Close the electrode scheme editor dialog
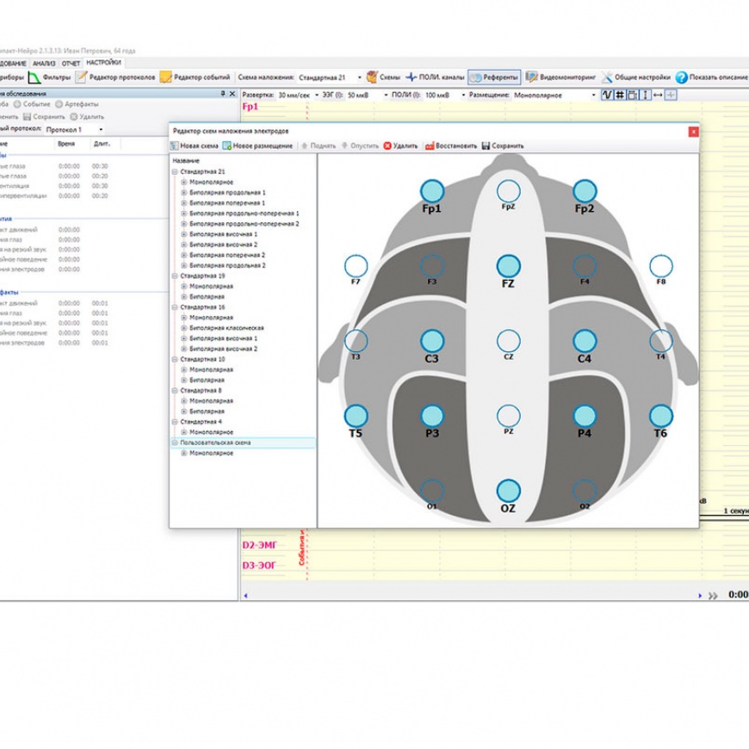749x749 pixels. tap(693, 132)
